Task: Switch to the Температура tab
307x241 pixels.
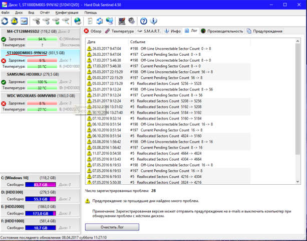Action: click(119, 31)
